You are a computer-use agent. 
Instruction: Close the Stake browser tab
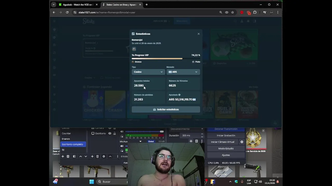tap(140, 5)
